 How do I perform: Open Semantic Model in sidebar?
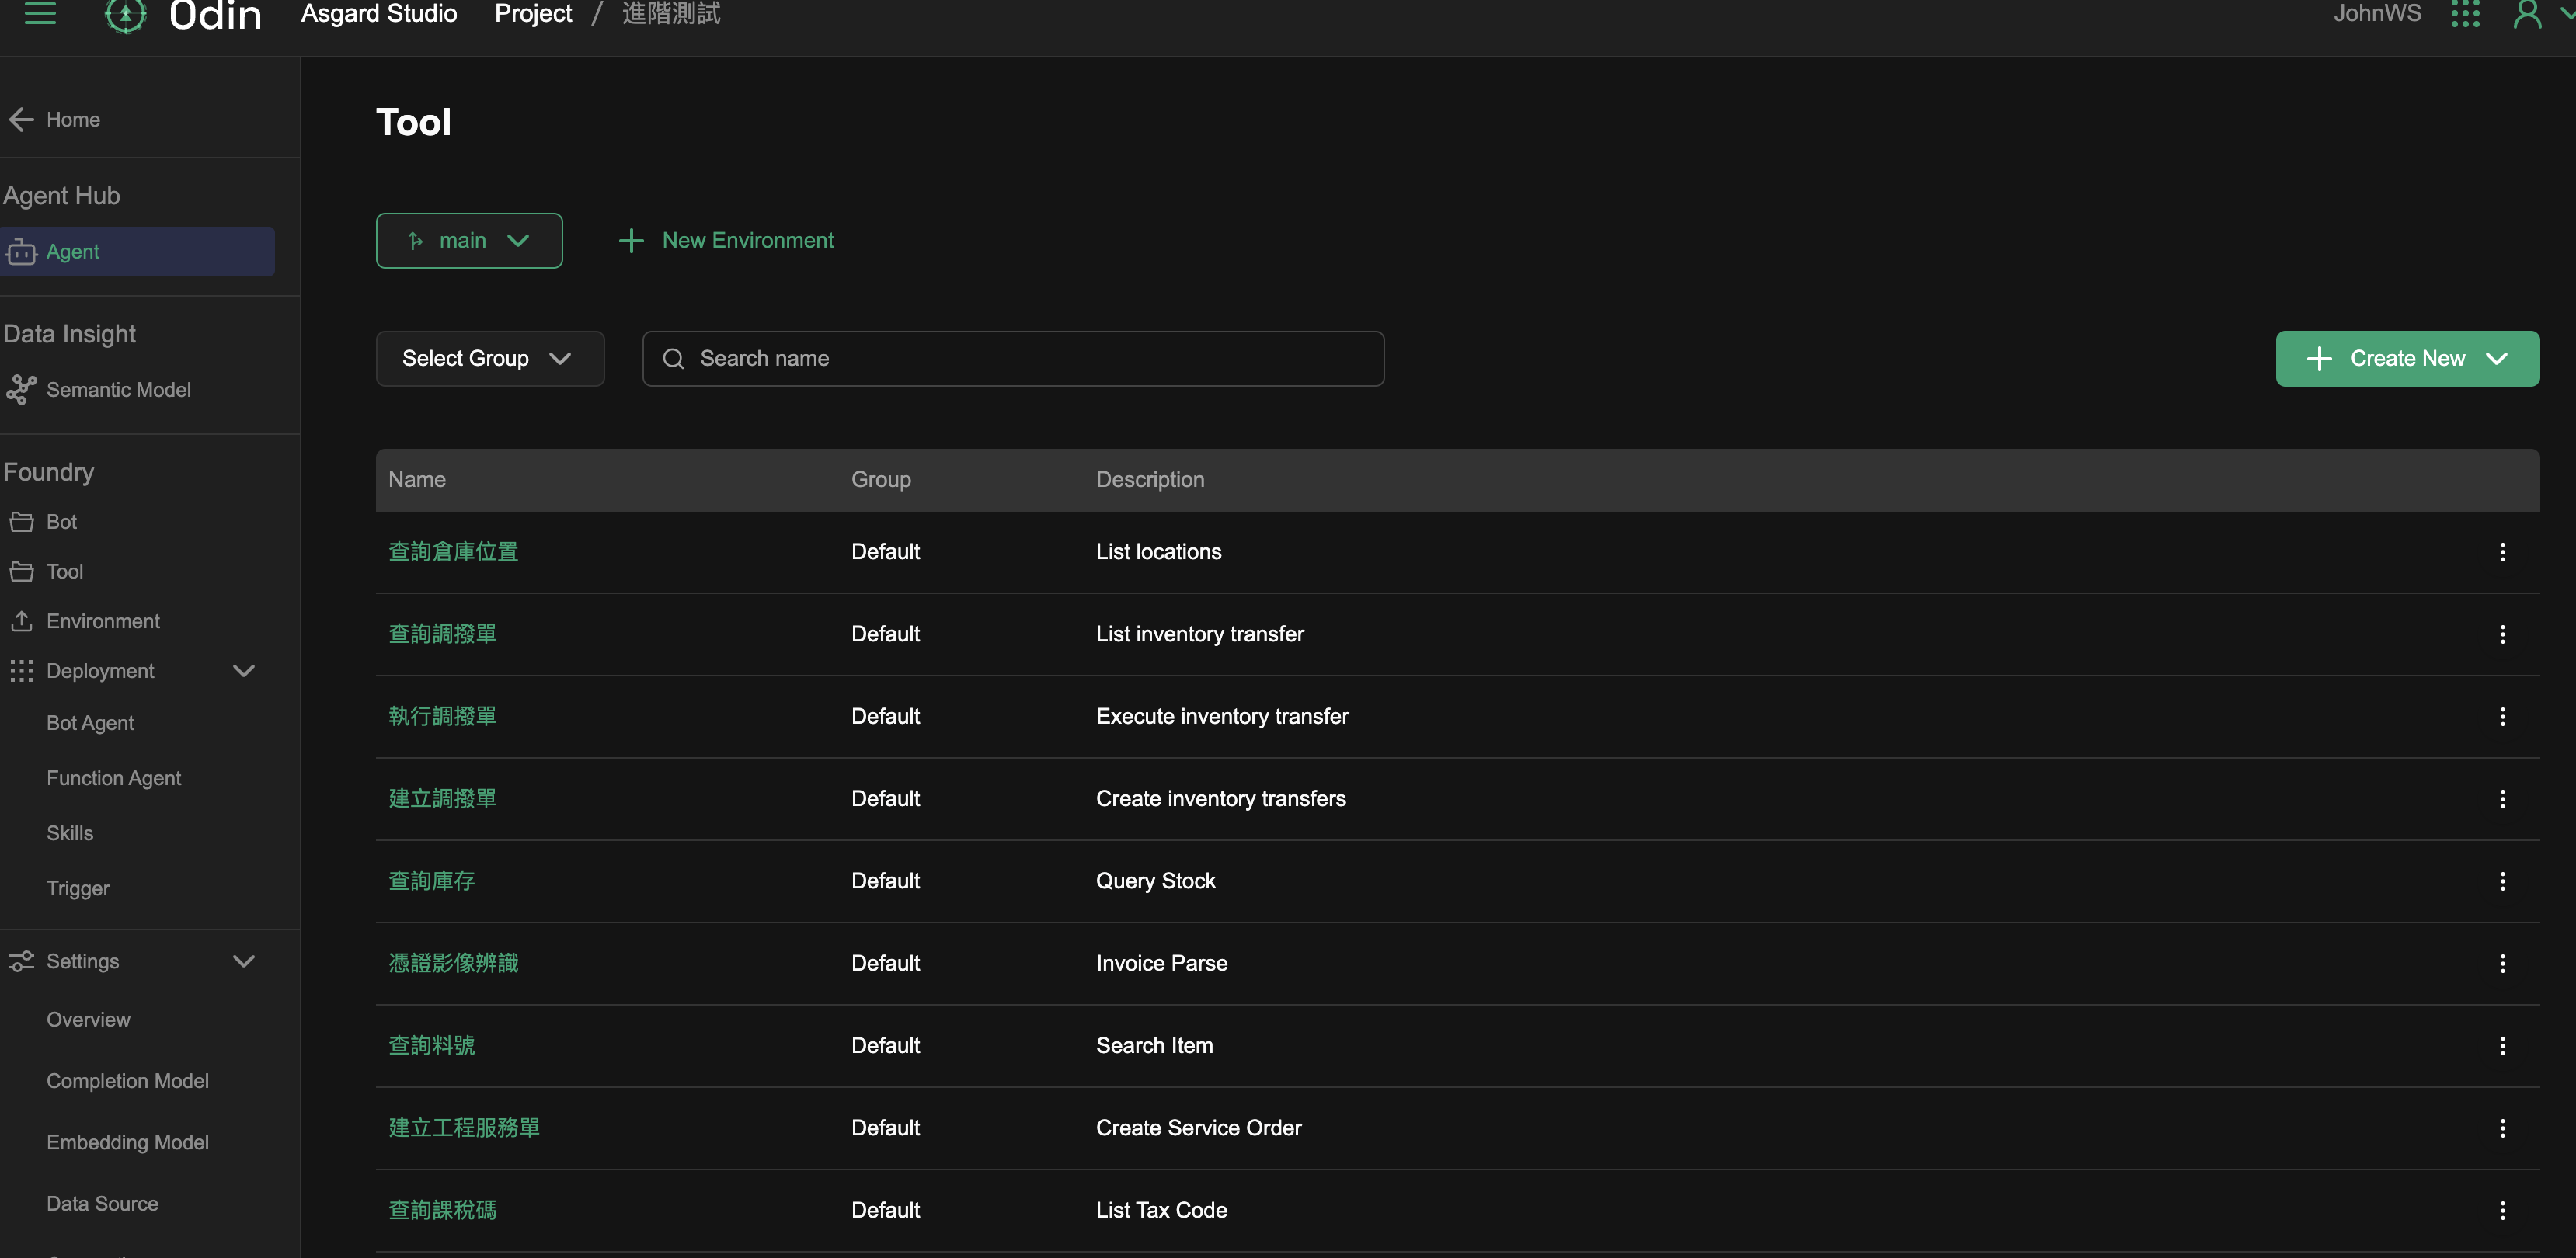(118, 390)
